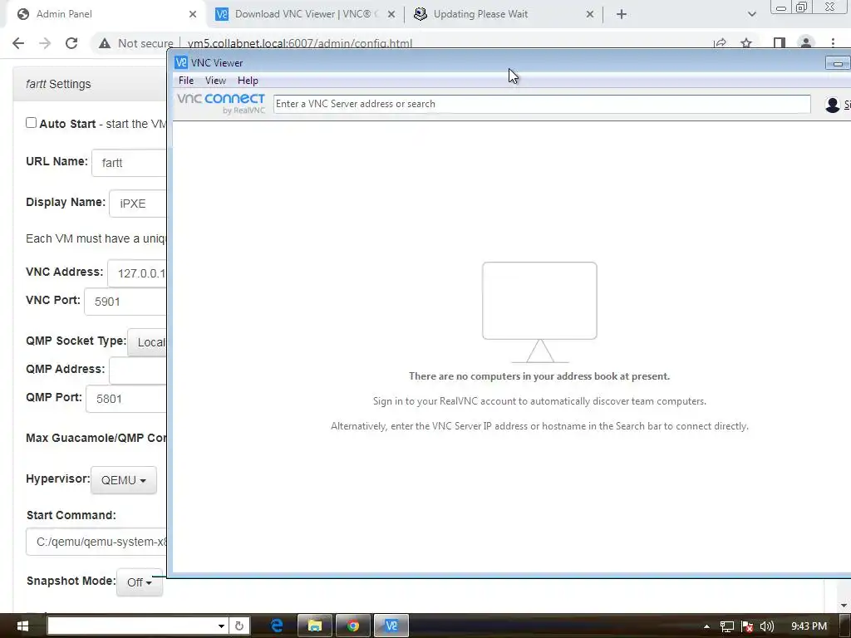This screenshot has width=851, height=638.
Task: Bookmark this page with the star icon
Action: (x=746, y=43)
